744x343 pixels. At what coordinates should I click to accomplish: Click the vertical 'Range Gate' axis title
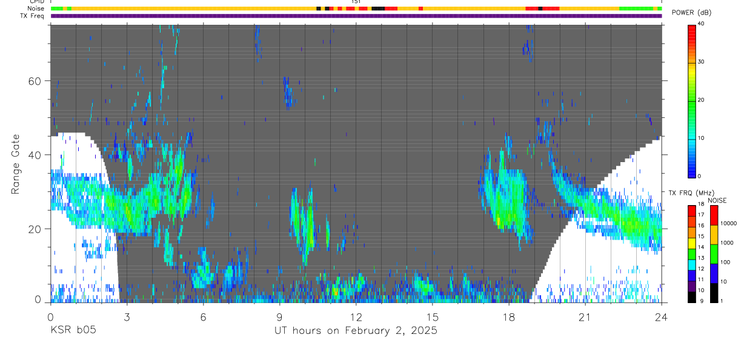[x=15, y=163]
